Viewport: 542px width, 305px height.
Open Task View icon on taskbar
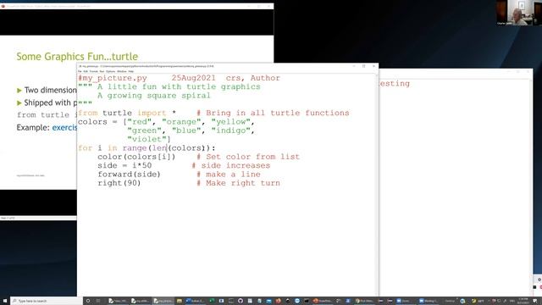coord(98,301)
